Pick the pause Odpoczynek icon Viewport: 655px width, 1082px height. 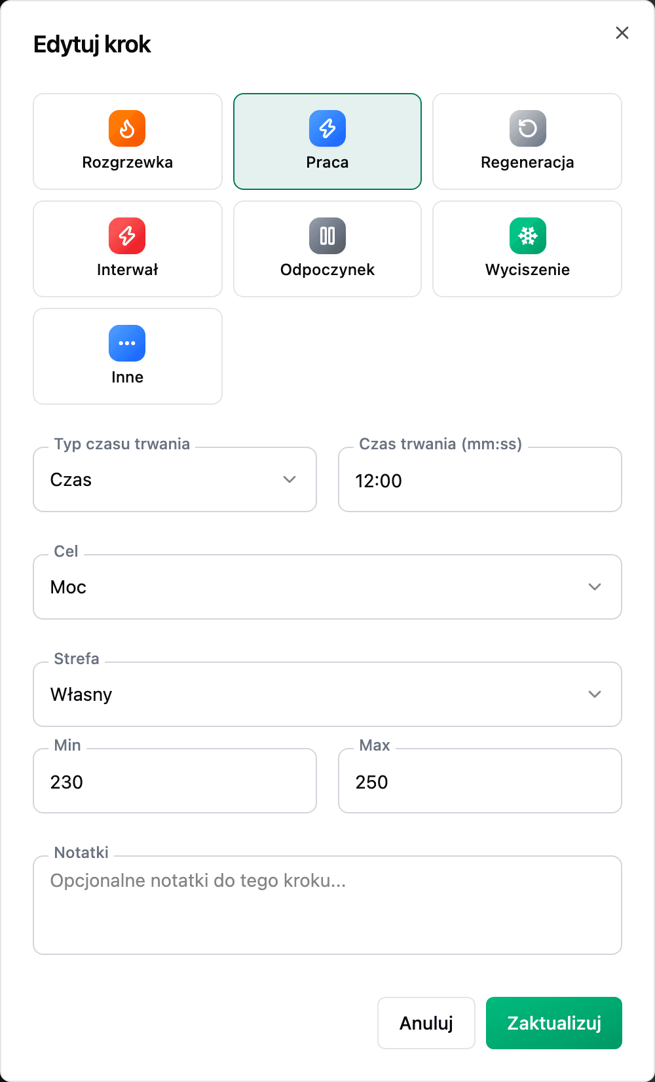click(x=327, y=236)
